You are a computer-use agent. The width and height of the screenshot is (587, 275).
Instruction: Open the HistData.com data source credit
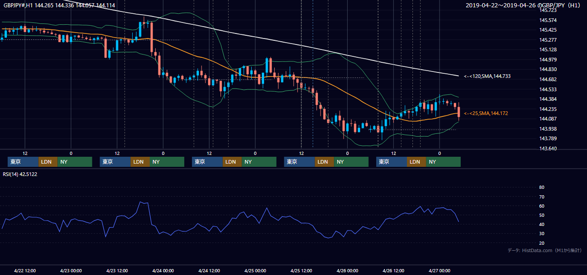(x=545, y=250)
